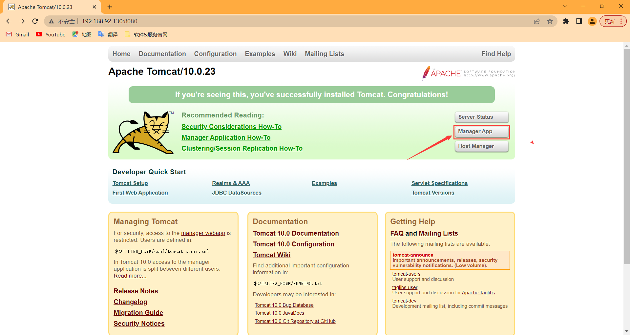Open Release Notes link
The width and height of the screenshot is (630, 335).
coord(136,291)
